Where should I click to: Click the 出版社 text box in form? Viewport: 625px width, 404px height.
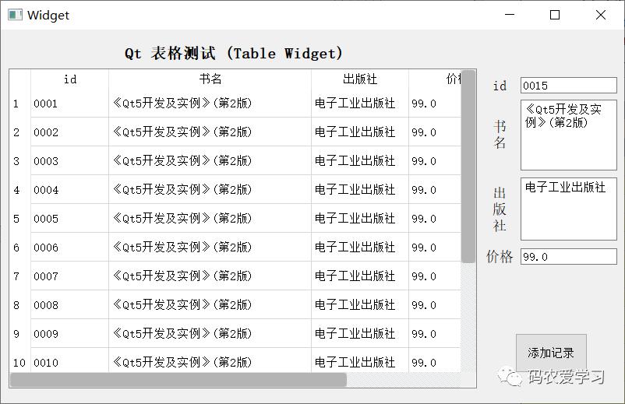point(568,209)
